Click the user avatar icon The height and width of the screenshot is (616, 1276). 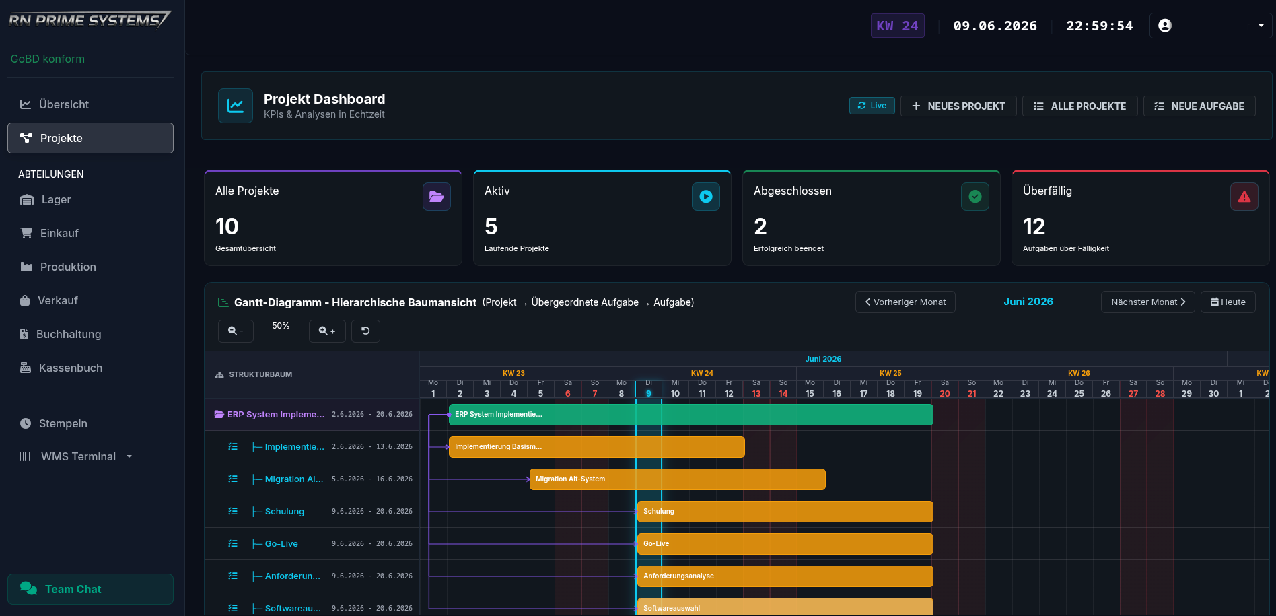[x=1165, y=26]
